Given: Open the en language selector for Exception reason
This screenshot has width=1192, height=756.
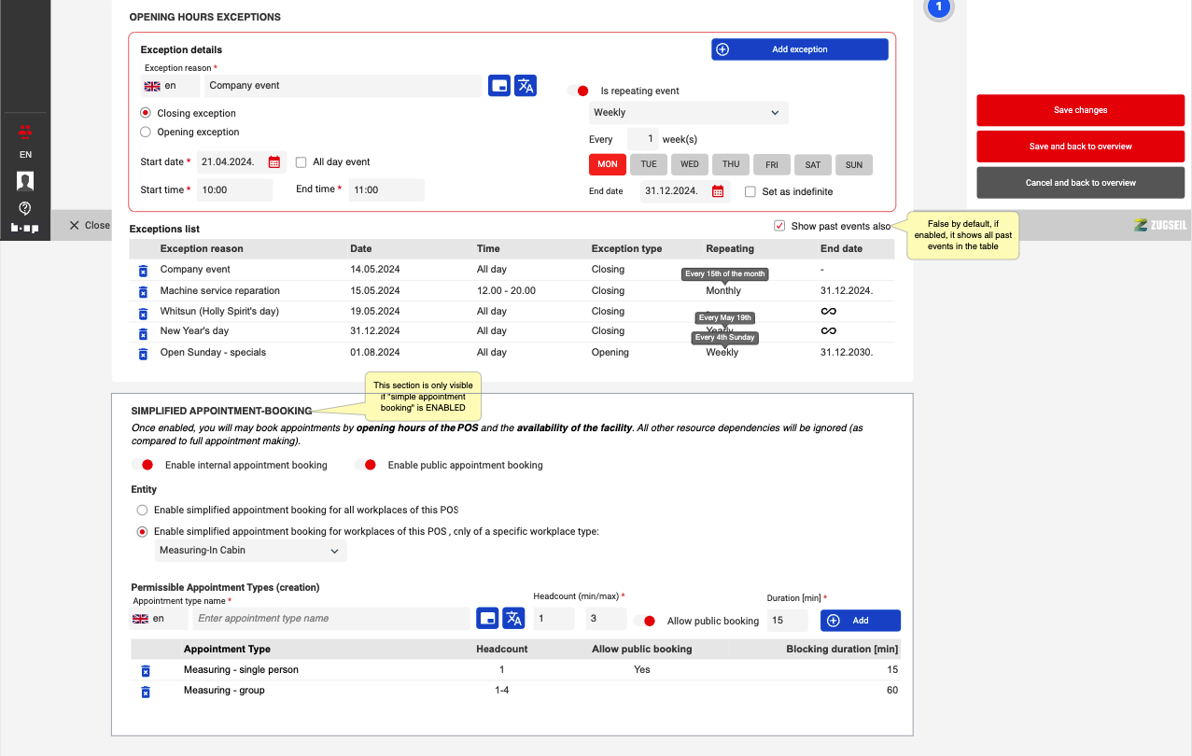Looking at the screenshot, I should [169, 86].
